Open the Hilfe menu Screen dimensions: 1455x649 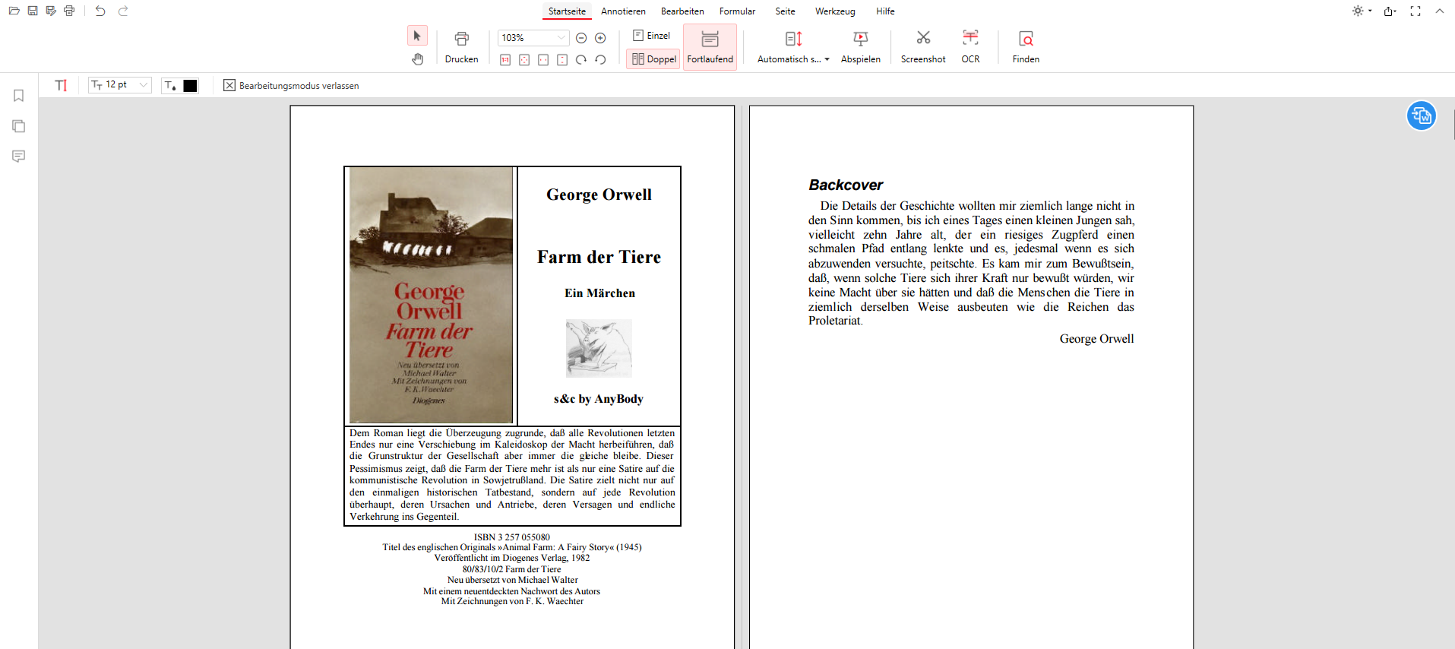[x=885, y=11]
